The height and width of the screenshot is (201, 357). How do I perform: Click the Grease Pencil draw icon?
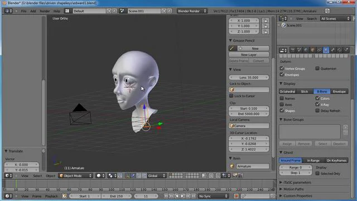tap(232, 49)
